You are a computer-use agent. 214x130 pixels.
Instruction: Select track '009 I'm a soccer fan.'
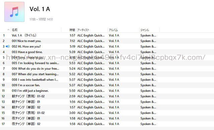point(26,85)
